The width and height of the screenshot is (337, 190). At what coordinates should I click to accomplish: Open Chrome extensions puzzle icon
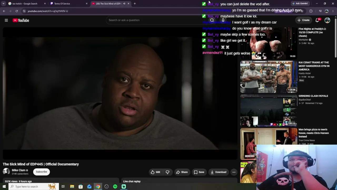click(311, 11)
